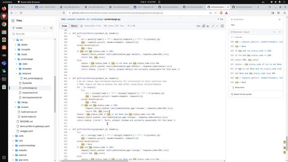Viewport: 288px width, 162px height.
Task: Launch Firefox from the dock
Action: pos(4,9)
